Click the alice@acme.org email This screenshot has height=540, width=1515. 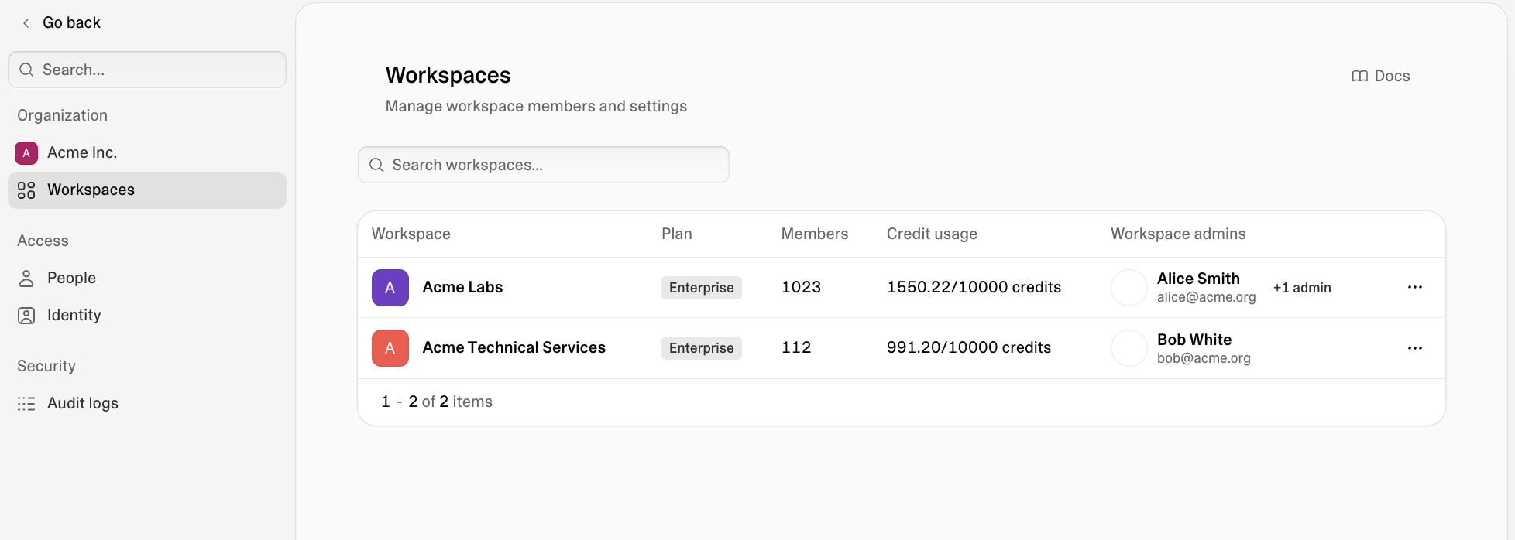click(1207, 297)
